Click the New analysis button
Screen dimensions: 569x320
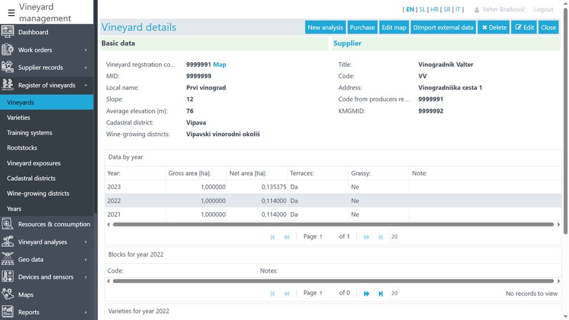325,27
